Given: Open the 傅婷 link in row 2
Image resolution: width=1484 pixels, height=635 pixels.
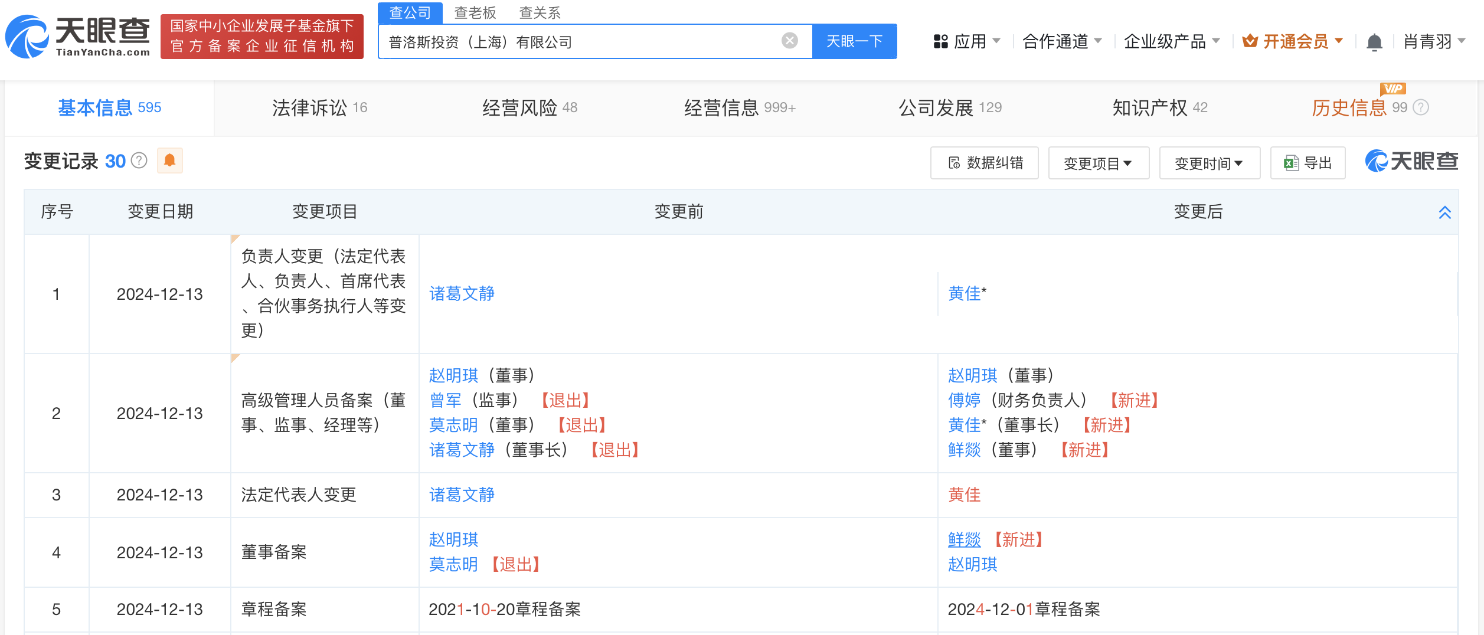Looking at the screenshot, I should (964, 400).
